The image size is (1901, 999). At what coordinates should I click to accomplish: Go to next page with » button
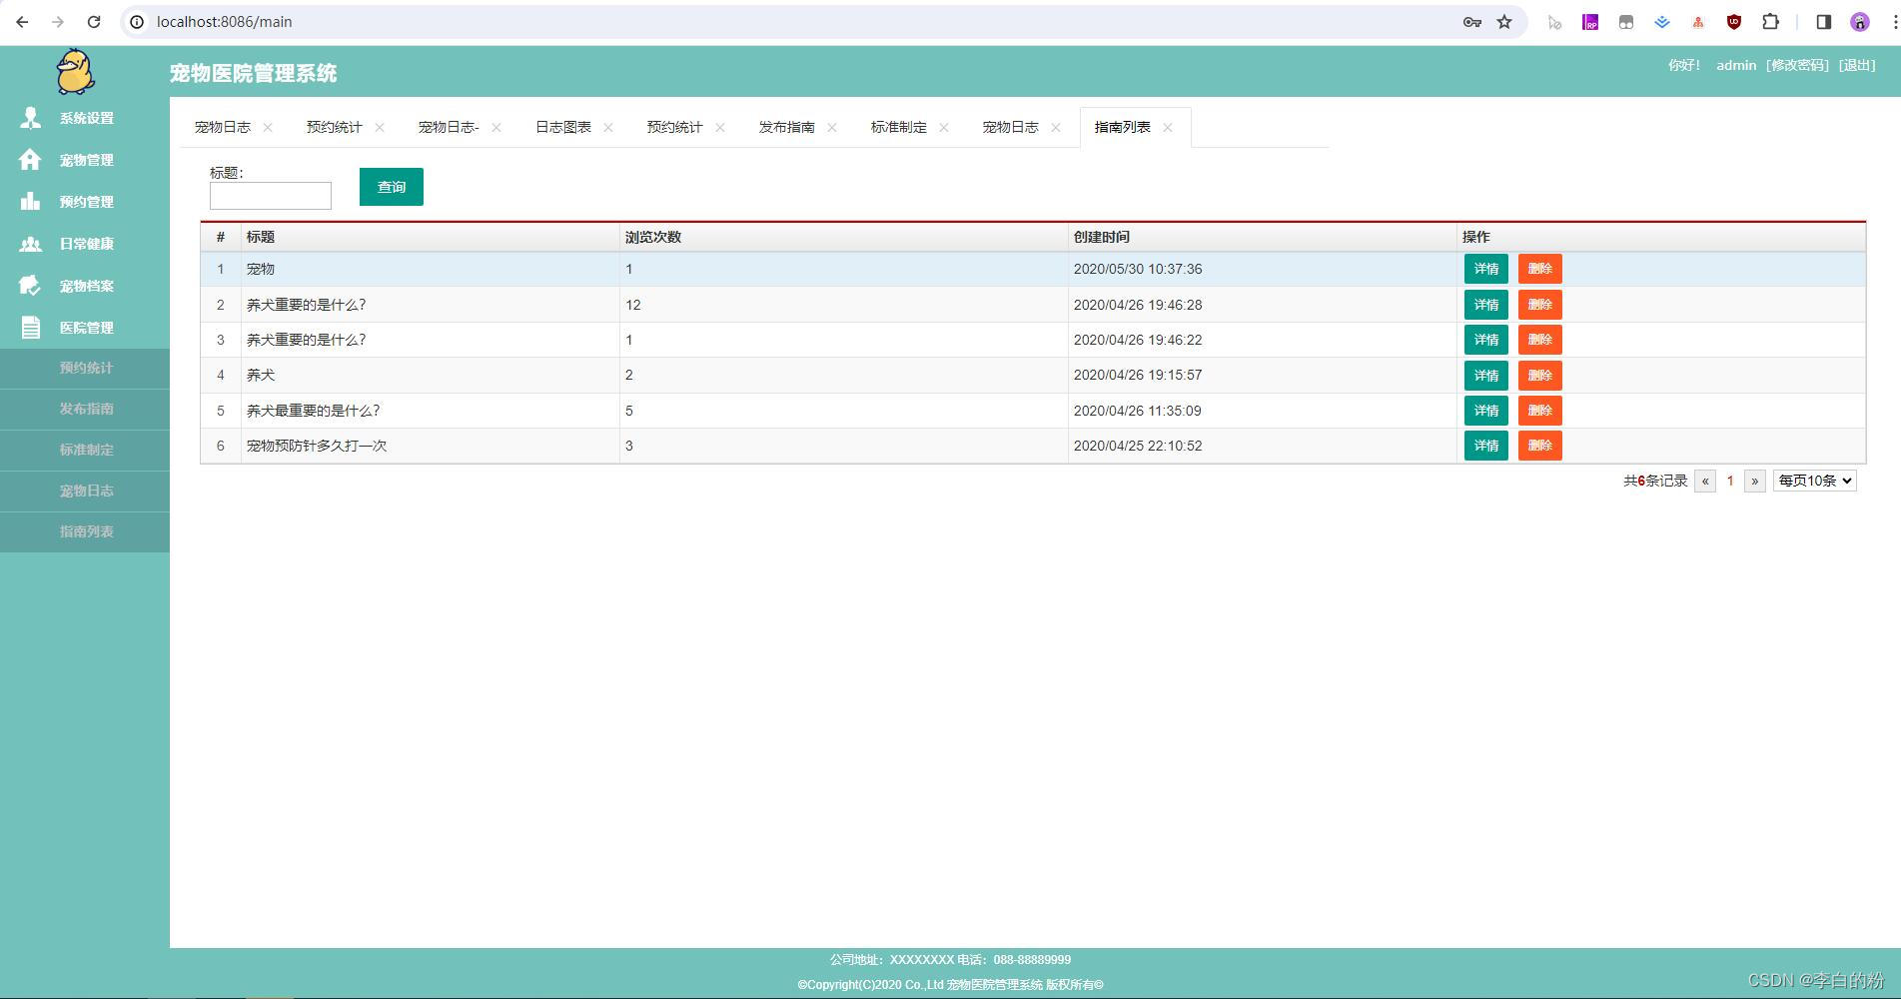1755,482
